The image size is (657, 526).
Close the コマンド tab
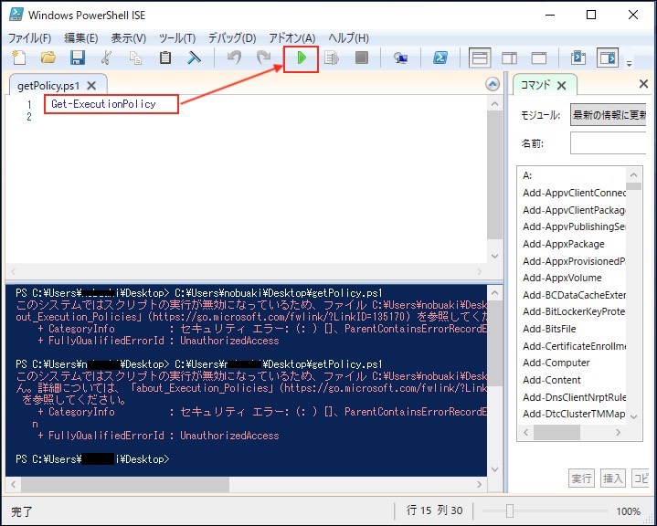pyautogui.click(x=561, y=86)
